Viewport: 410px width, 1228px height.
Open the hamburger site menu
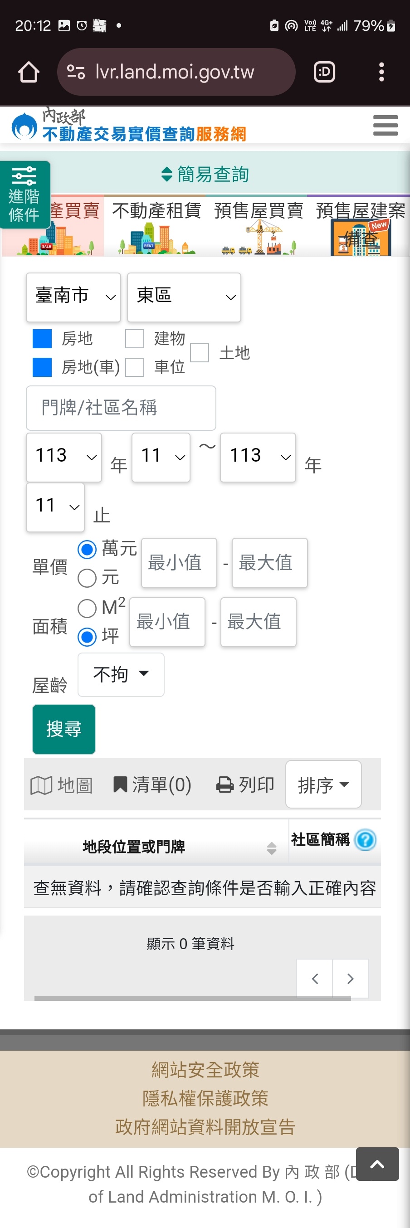pos(385,125)
